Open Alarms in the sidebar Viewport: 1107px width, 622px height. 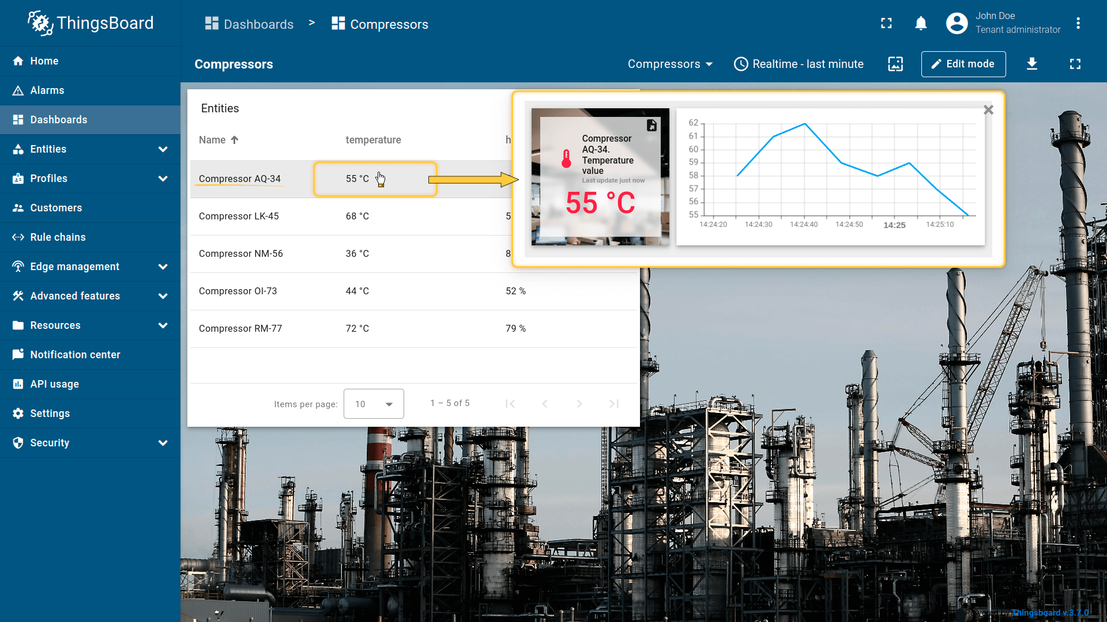[x=47, y=90]
